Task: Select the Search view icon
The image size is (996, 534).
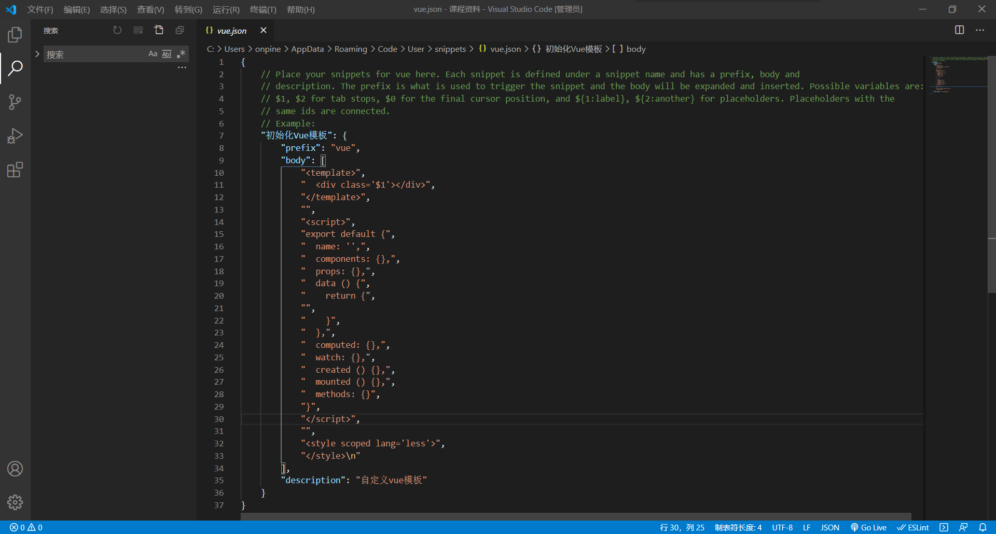Action: click(x=15, y=68)
